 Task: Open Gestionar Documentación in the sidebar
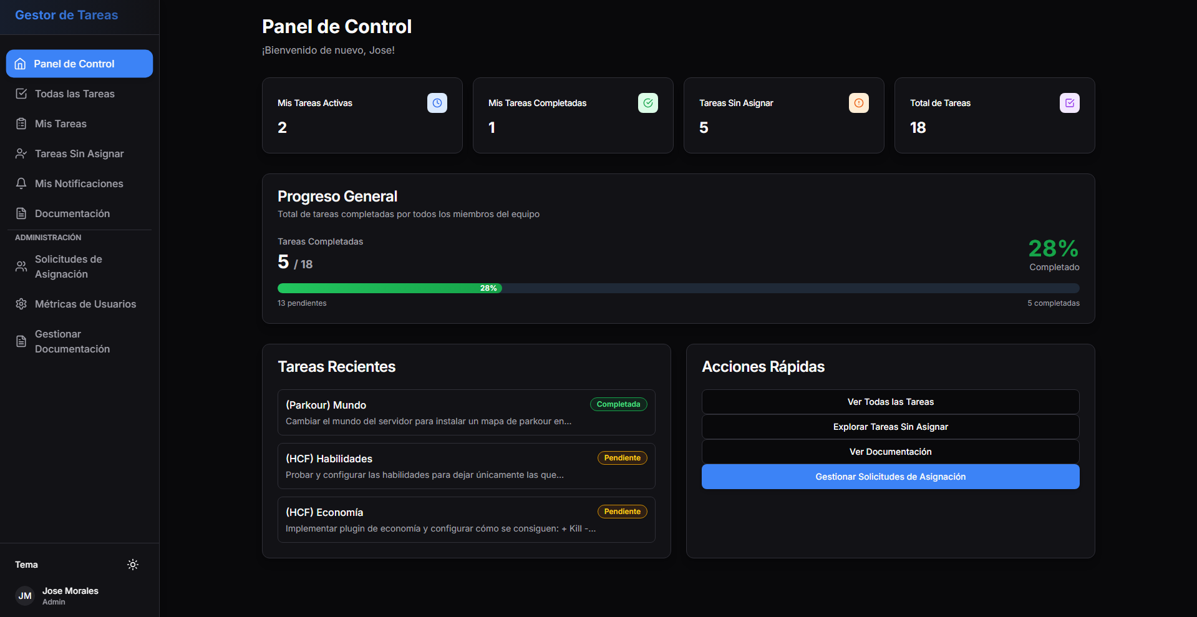click(72, 341)
